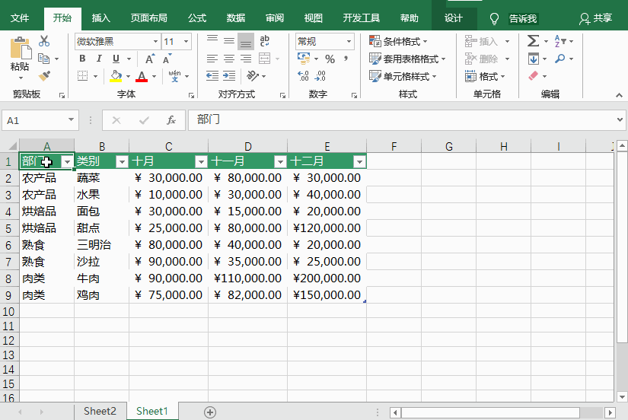Open the number format dropdown showing 常规
The image size is (628, 420).
[349, 42]
